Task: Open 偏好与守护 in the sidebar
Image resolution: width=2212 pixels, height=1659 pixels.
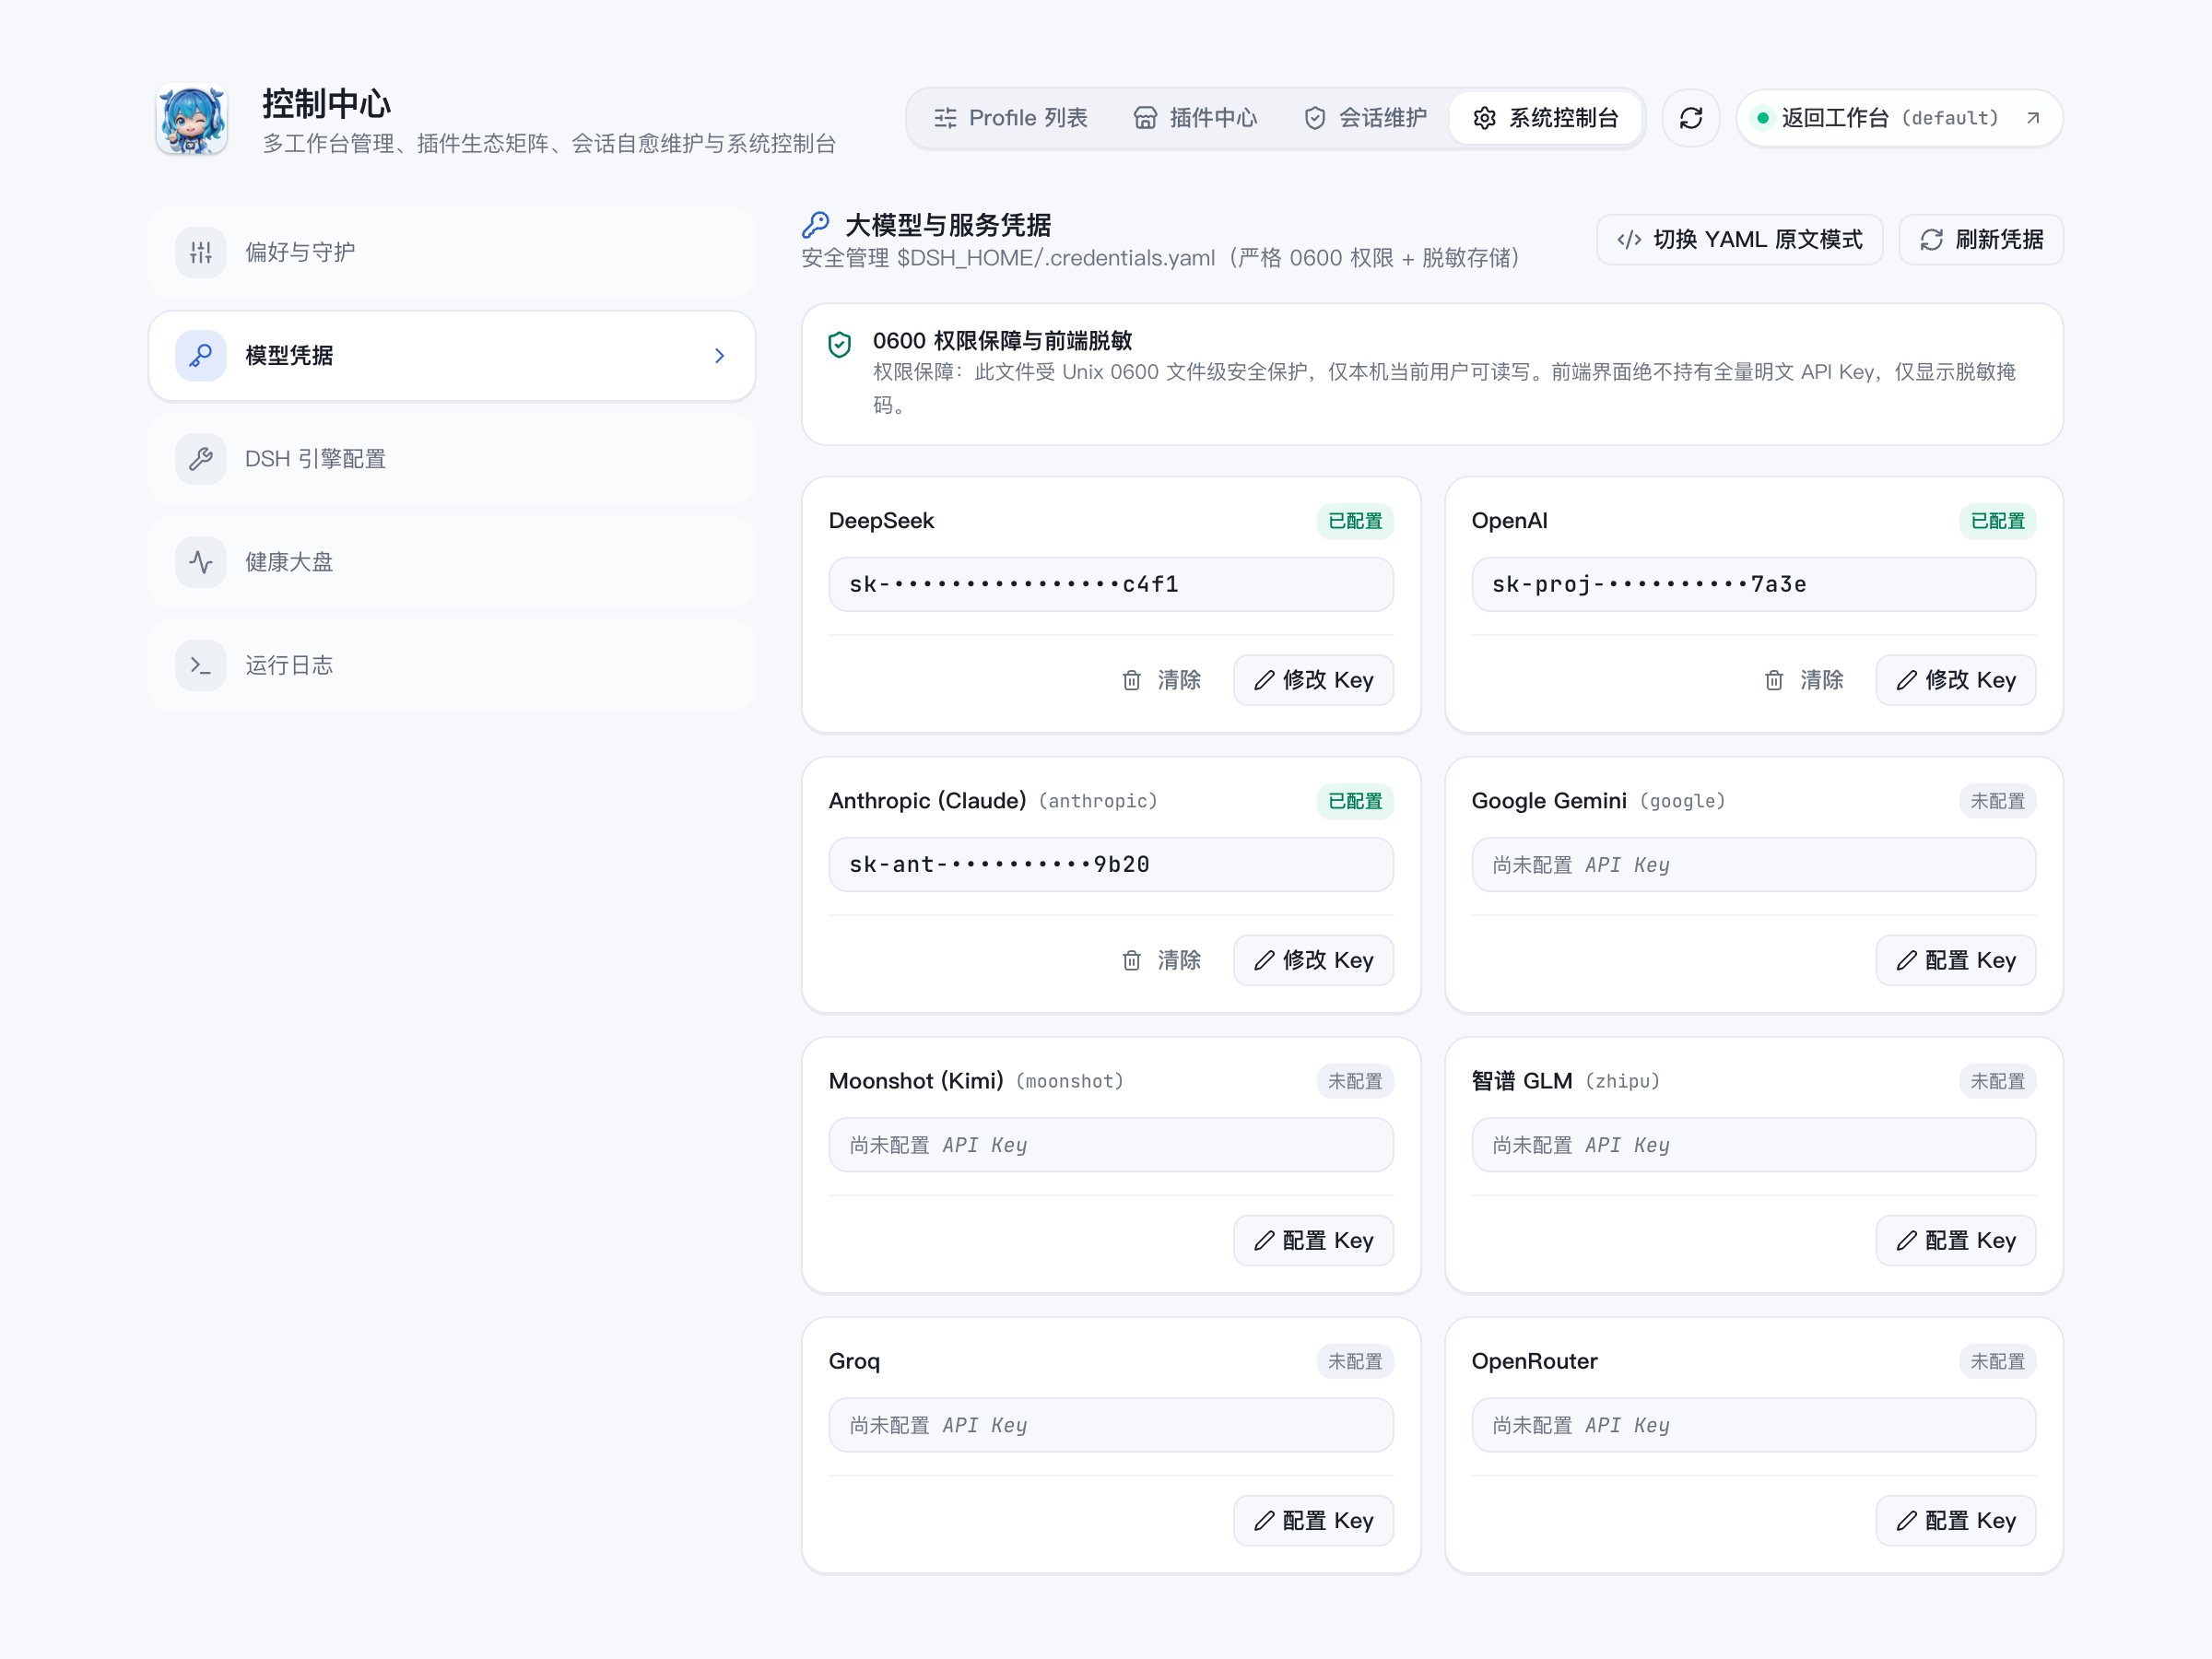Action: tap(452, 252)
